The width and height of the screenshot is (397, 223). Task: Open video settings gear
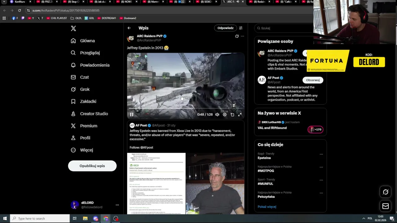click(225, 115)
